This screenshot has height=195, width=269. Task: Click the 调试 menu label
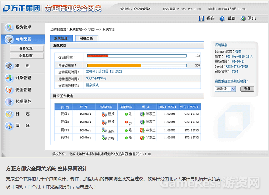click(23, 126)
